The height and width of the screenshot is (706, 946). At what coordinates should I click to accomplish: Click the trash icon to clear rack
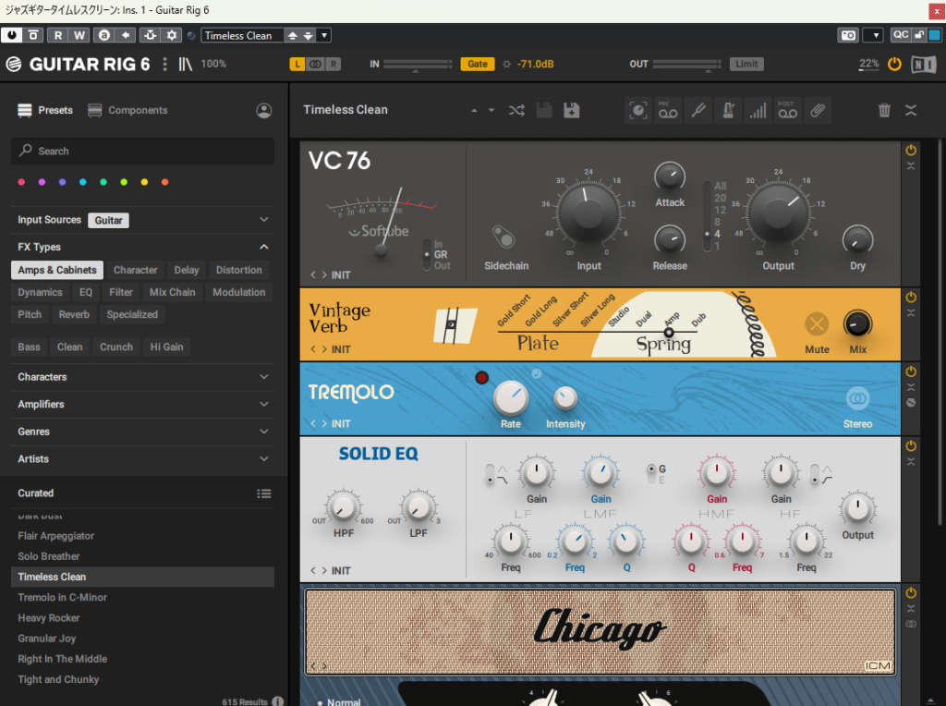point(884,110)
